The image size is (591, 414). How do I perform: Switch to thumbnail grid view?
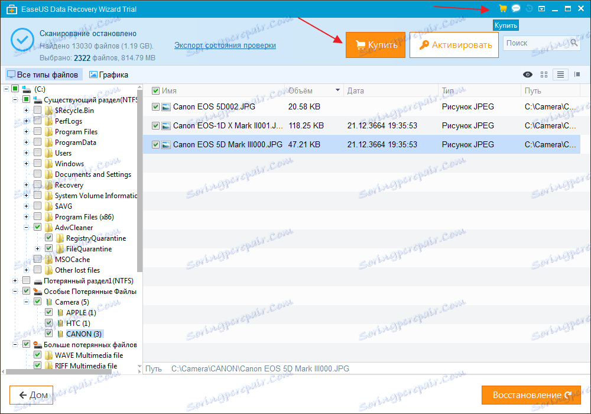(x=544, y=75)
